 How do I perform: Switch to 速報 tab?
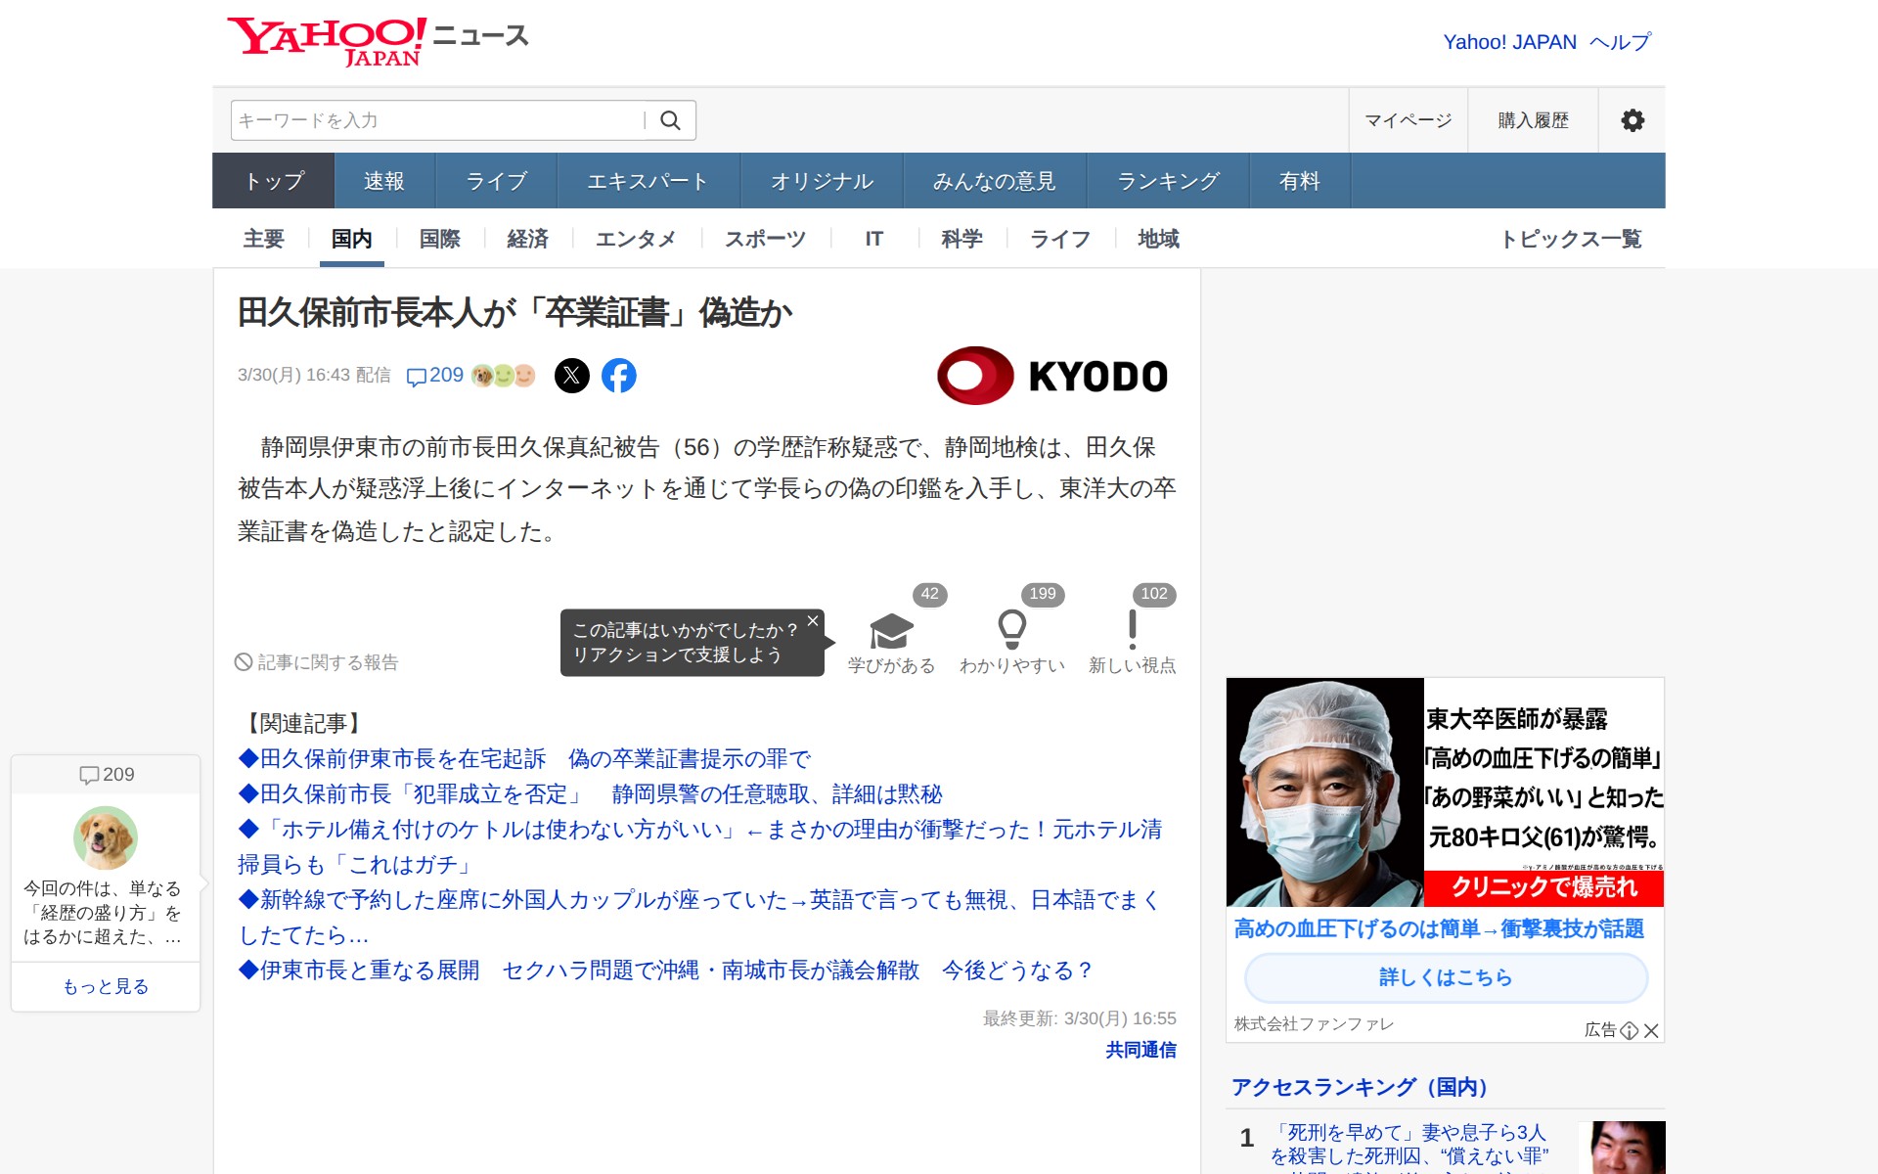click(383, 181)
